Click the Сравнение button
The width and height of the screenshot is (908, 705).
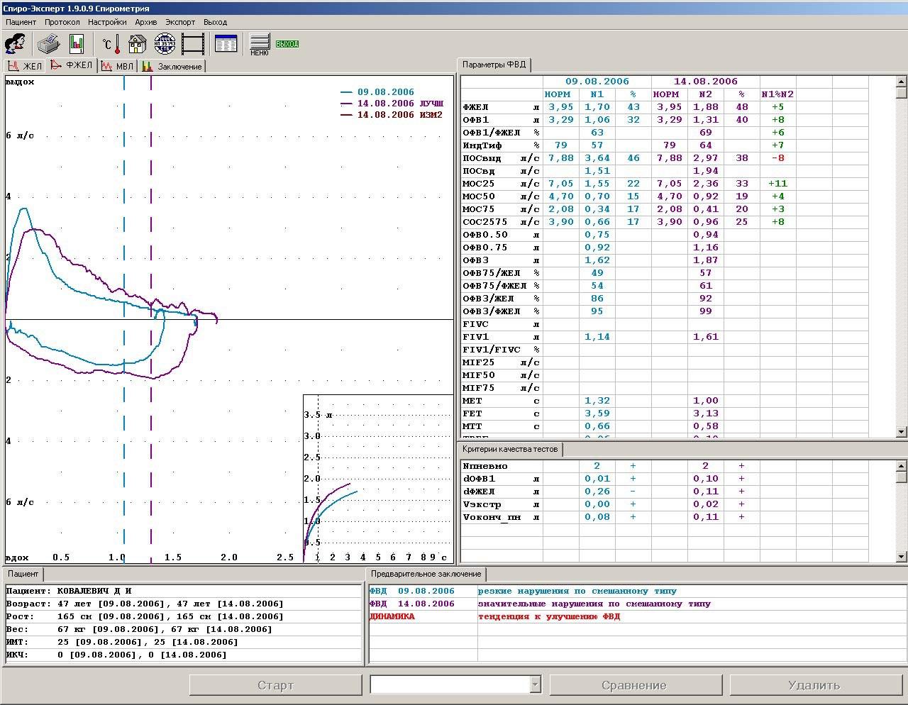(633, 685)
